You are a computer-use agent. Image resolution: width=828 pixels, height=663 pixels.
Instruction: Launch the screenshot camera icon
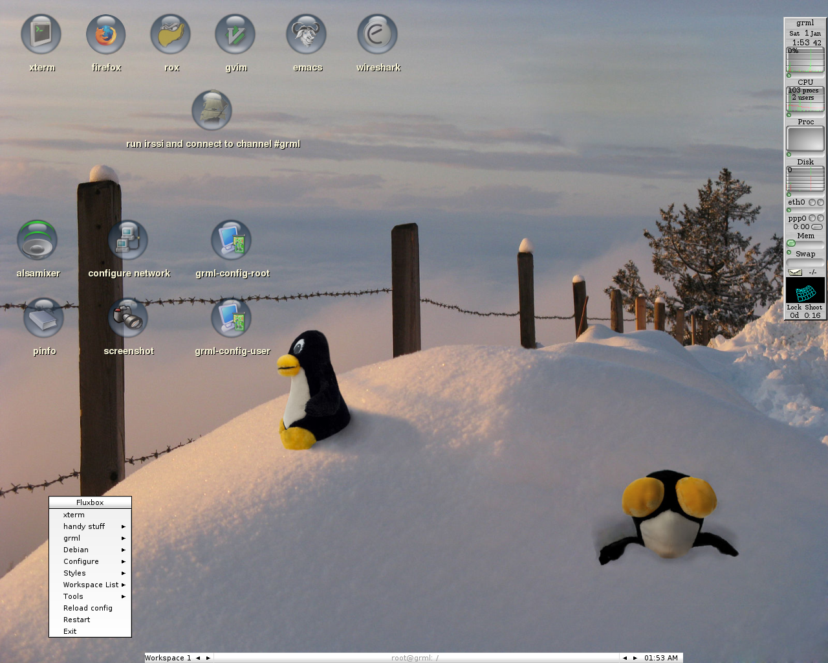128,318
